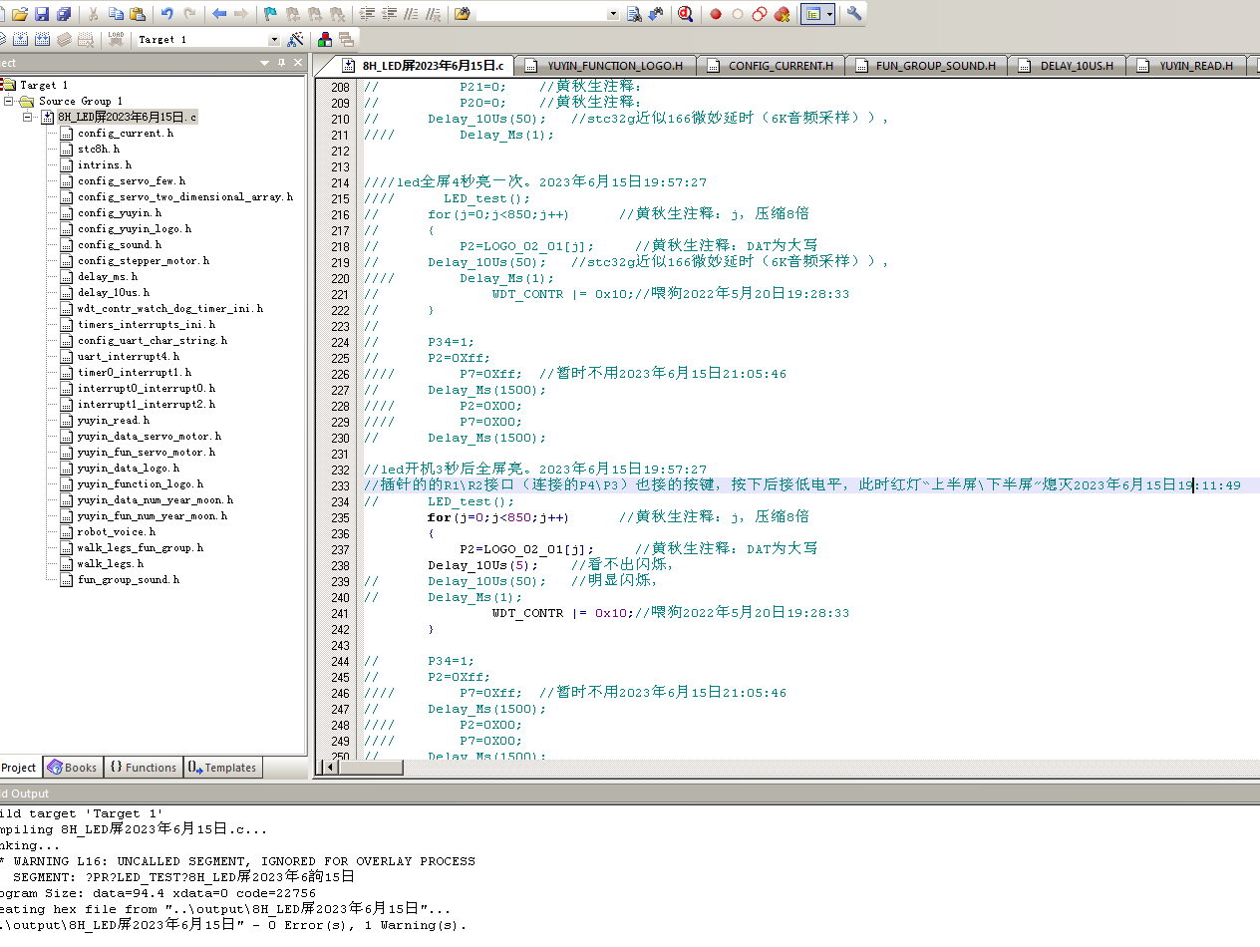Comment out the selected lines

pos(411,14)
